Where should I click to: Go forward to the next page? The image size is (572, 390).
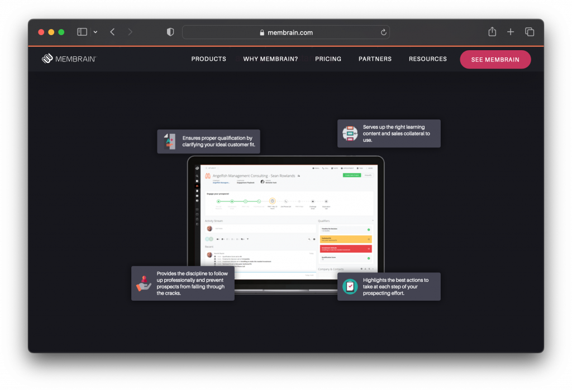[x=130, y=32]
